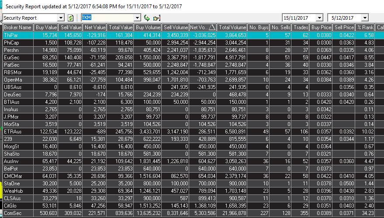Click the green refresh report icon

[x=70, y=18]
